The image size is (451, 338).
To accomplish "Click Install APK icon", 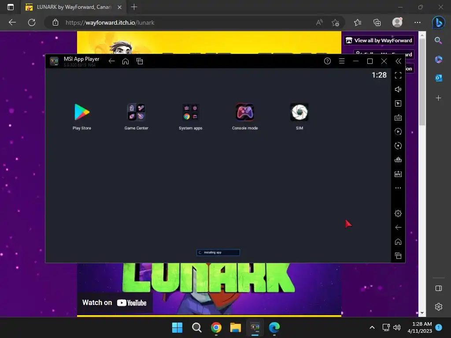I will [398, 174].
